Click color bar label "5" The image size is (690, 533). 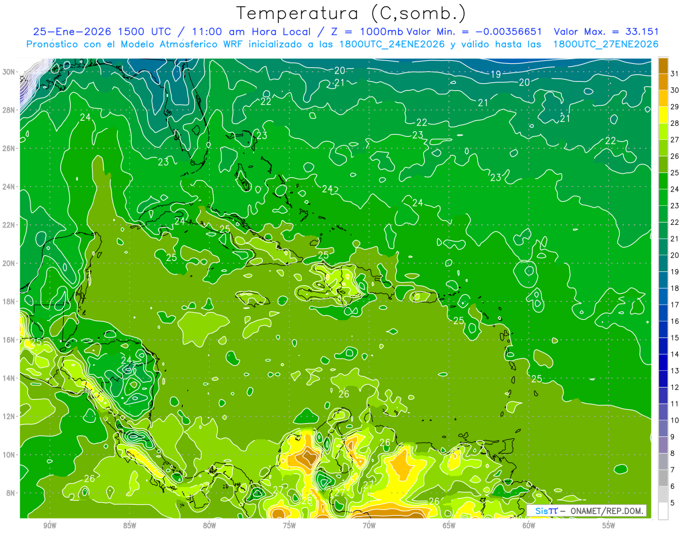(x=673, y=503)
